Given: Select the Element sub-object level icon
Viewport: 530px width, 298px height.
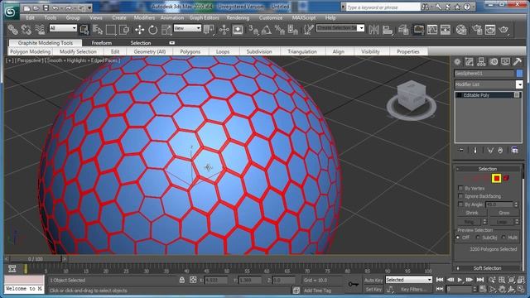Looking at the screenshot, I should (506, 178).
